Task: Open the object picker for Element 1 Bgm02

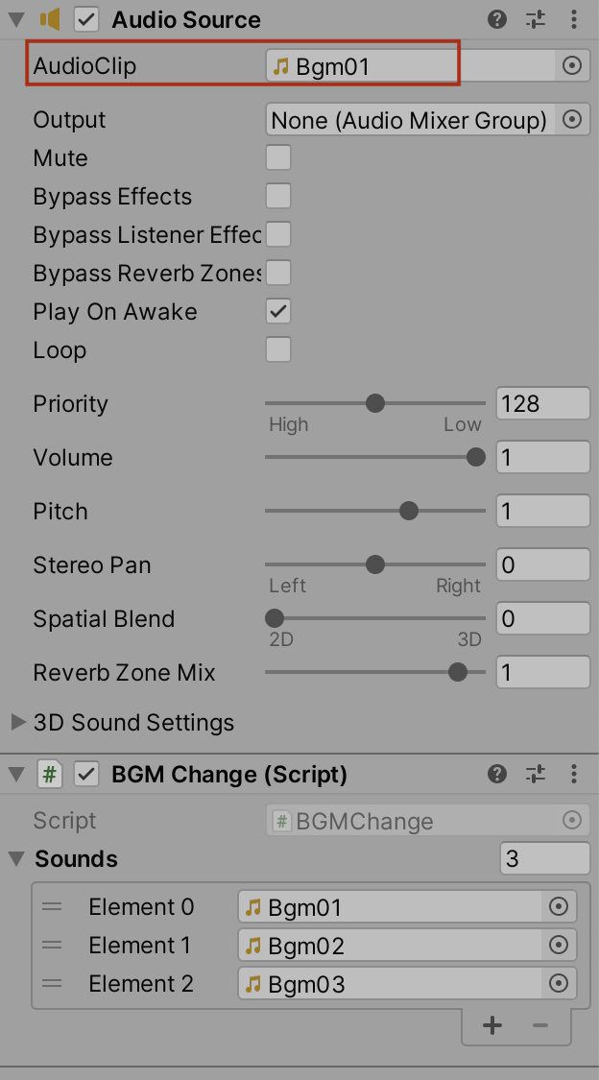Action: [x=559, y=945]
